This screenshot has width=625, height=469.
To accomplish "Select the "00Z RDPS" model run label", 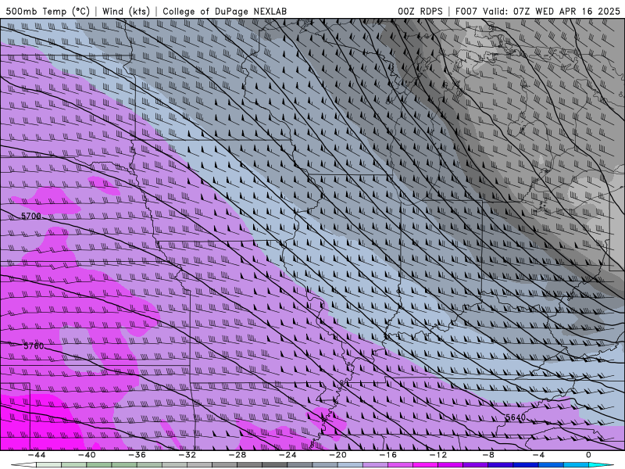I will (x=420, y=11).
